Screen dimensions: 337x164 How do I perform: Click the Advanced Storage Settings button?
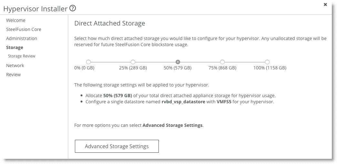pos(117,146)
